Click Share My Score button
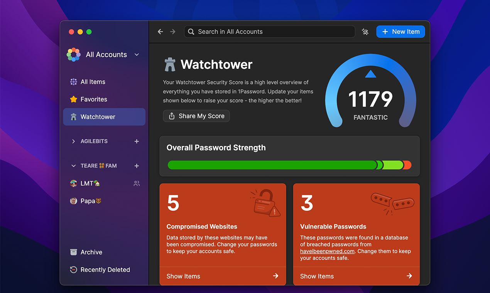The height and width of the screenshot is (293, 490). (196, 116)
